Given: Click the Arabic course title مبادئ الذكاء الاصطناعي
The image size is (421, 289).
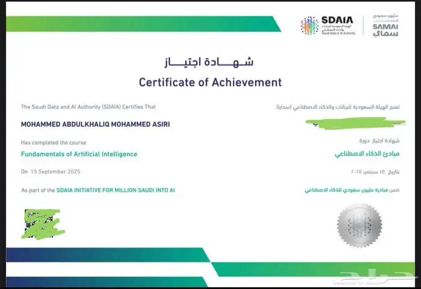Looking at the screenshot, I should coord(368,154).
